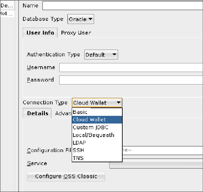
Task: Focus the Name text field
Action: point(122,6)
